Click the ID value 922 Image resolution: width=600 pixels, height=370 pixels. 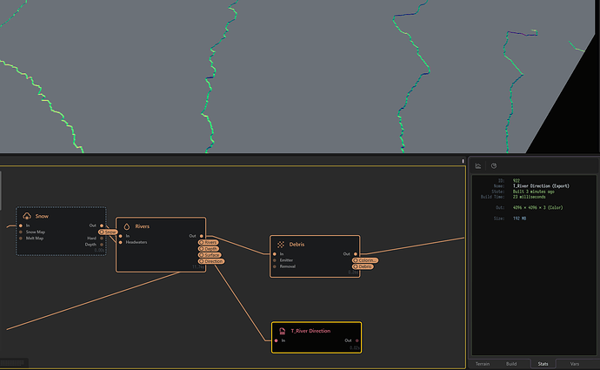point(517,181)
